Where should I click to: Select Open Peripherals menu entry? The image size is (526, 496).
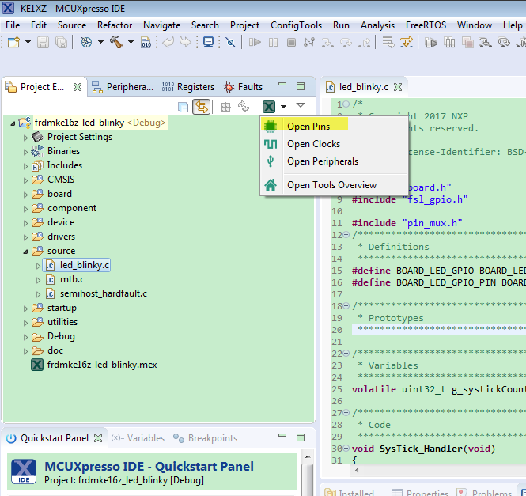coord(335,161)
